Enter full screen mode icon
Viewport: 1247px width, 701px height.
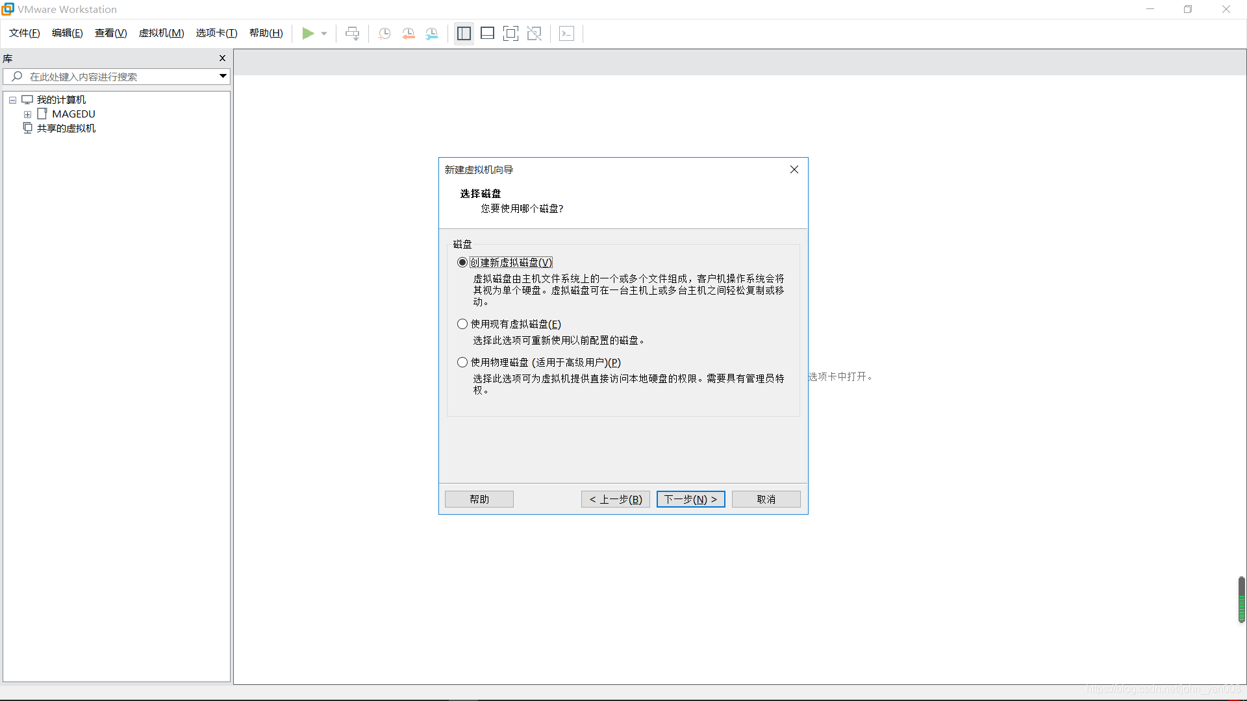tap(510, 33)
